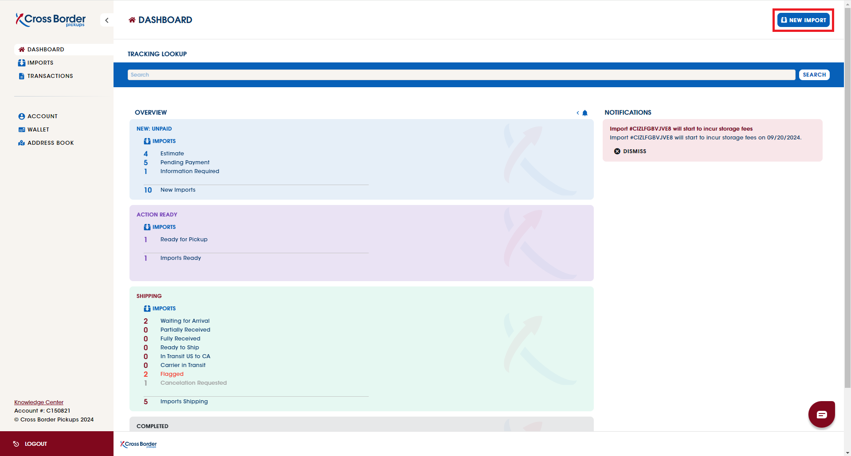
Task: Open Imports under Shipping
Action: tap(160, 309)
